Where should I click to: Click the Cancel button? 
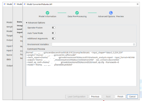[132, 96]
